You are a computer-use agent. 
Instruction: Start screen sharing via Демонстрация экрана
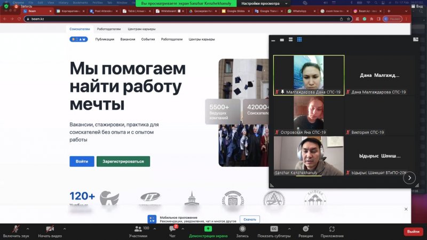pos(208,232)
